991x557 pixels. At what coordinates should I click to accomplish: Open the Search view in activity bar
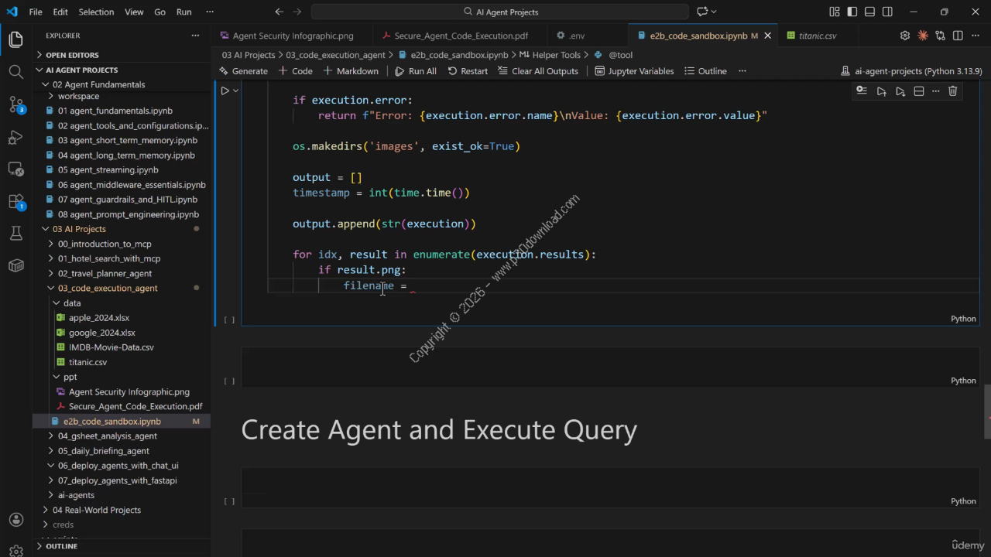15,72
